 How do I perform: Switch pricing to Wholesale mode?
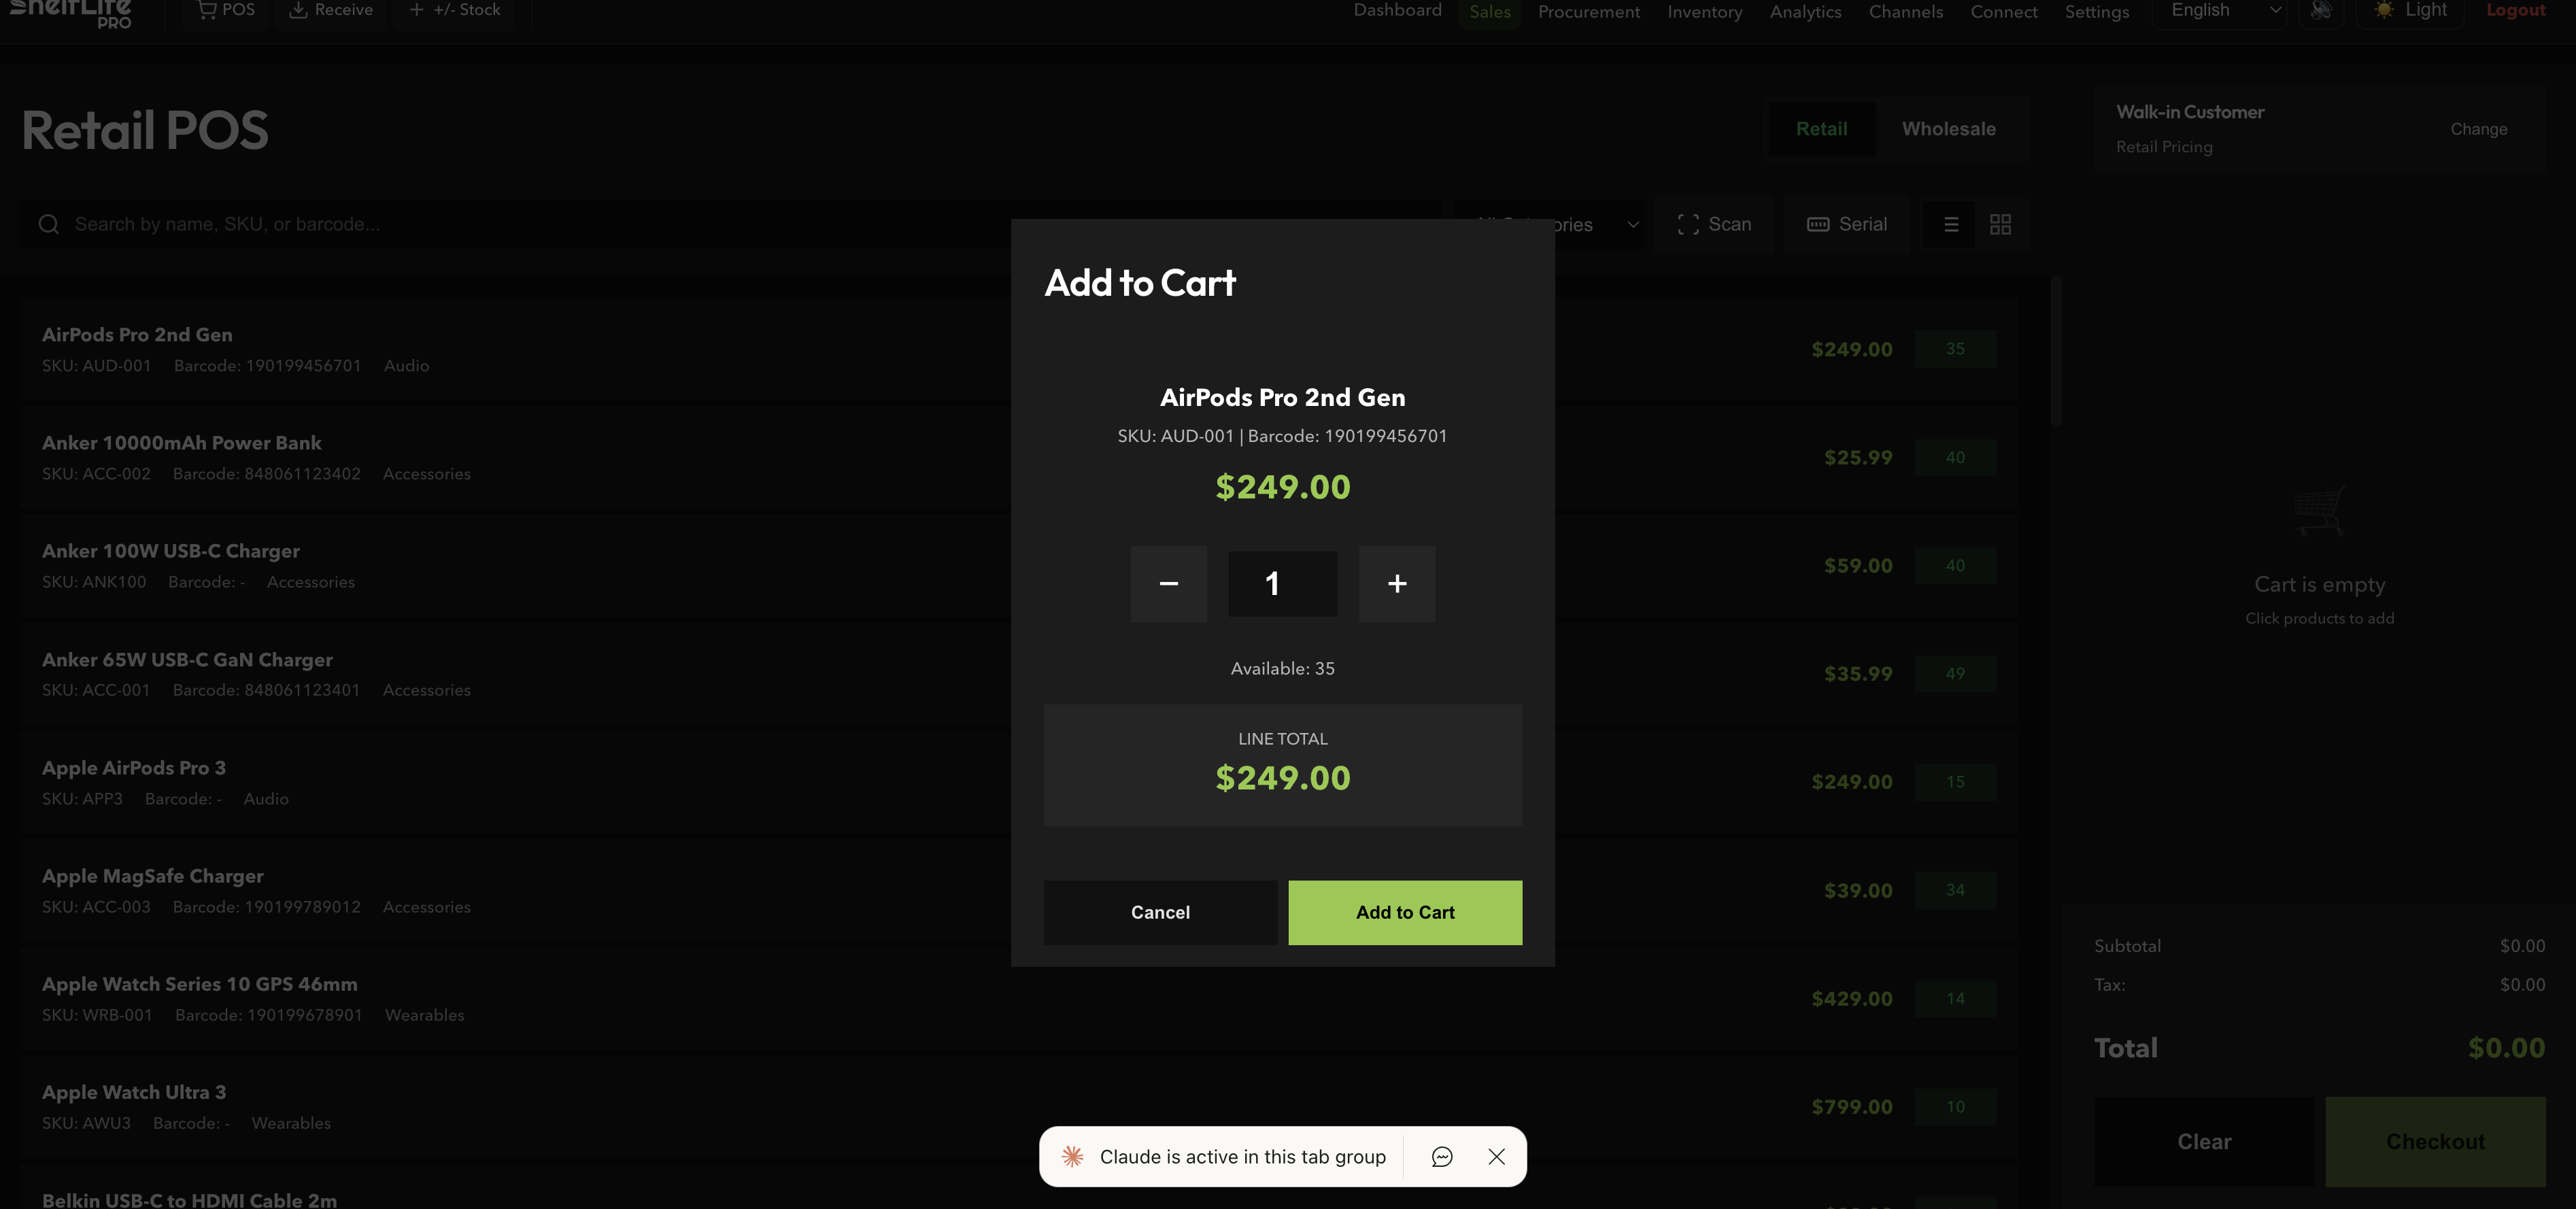point(1948,128)
